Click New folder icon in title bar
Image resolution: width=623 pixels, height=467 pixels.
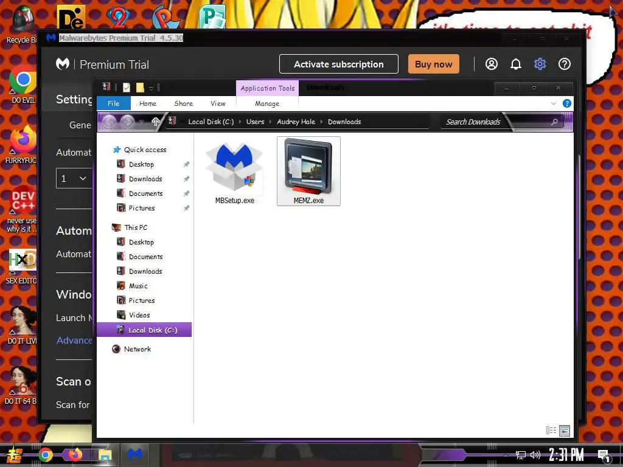pos(140,88)
